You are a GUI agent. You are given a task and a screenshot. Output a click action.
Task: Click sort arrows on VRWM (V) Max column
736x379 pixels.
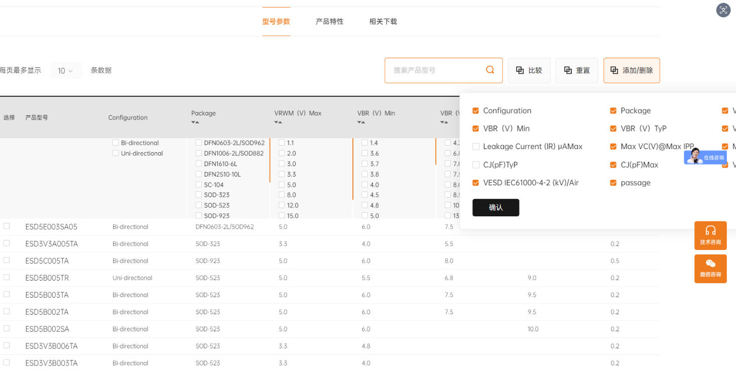[277, 121]
